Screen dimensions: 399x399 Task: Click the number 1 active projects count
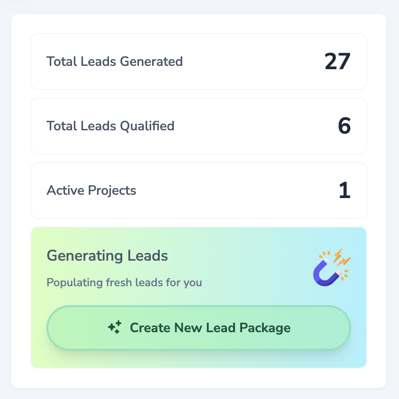(x=345, y=190)
